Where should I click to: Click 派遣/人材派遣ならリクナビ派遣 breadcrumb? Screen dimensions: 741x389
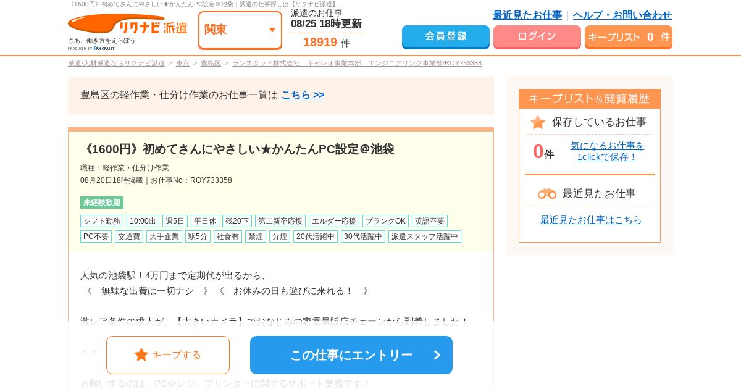tap(116, 63)
